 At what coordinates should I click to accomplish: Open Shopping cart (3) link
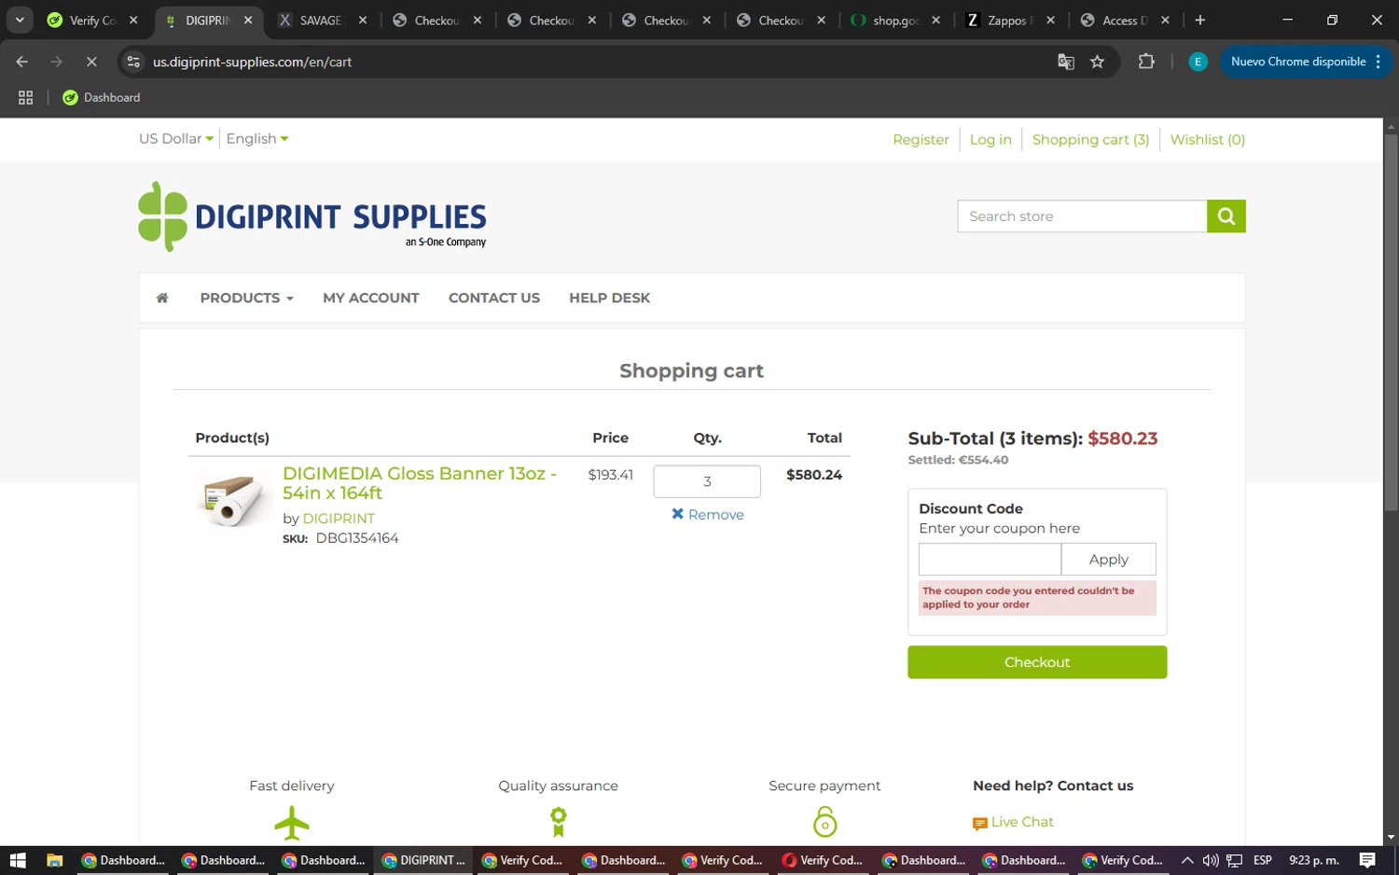1090,139
